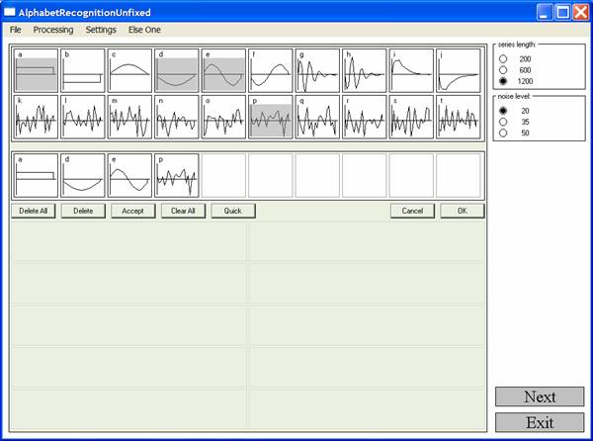Set series length to 600

503,70
